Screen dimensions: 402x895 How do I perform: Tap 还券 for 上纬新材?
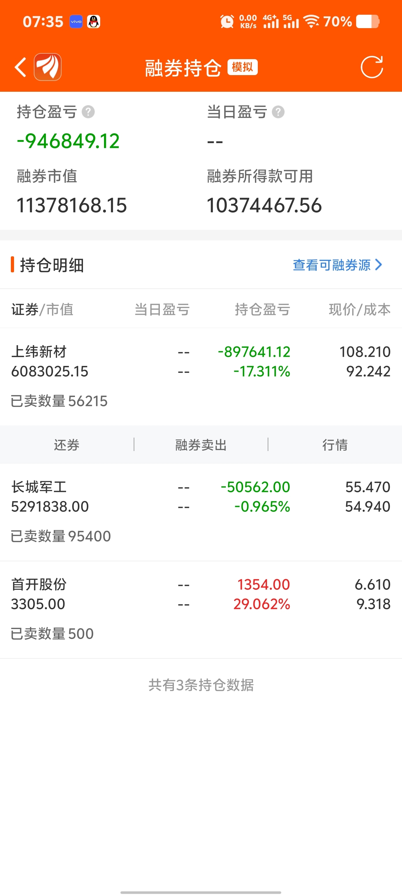[x=67, y=445]
